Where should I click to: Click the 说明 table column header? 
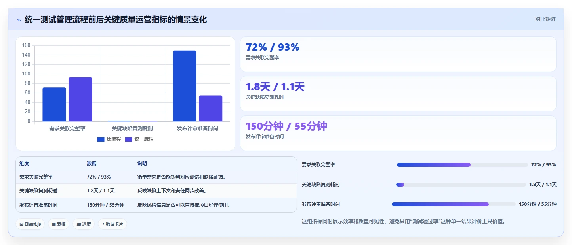tap(142, 164)
